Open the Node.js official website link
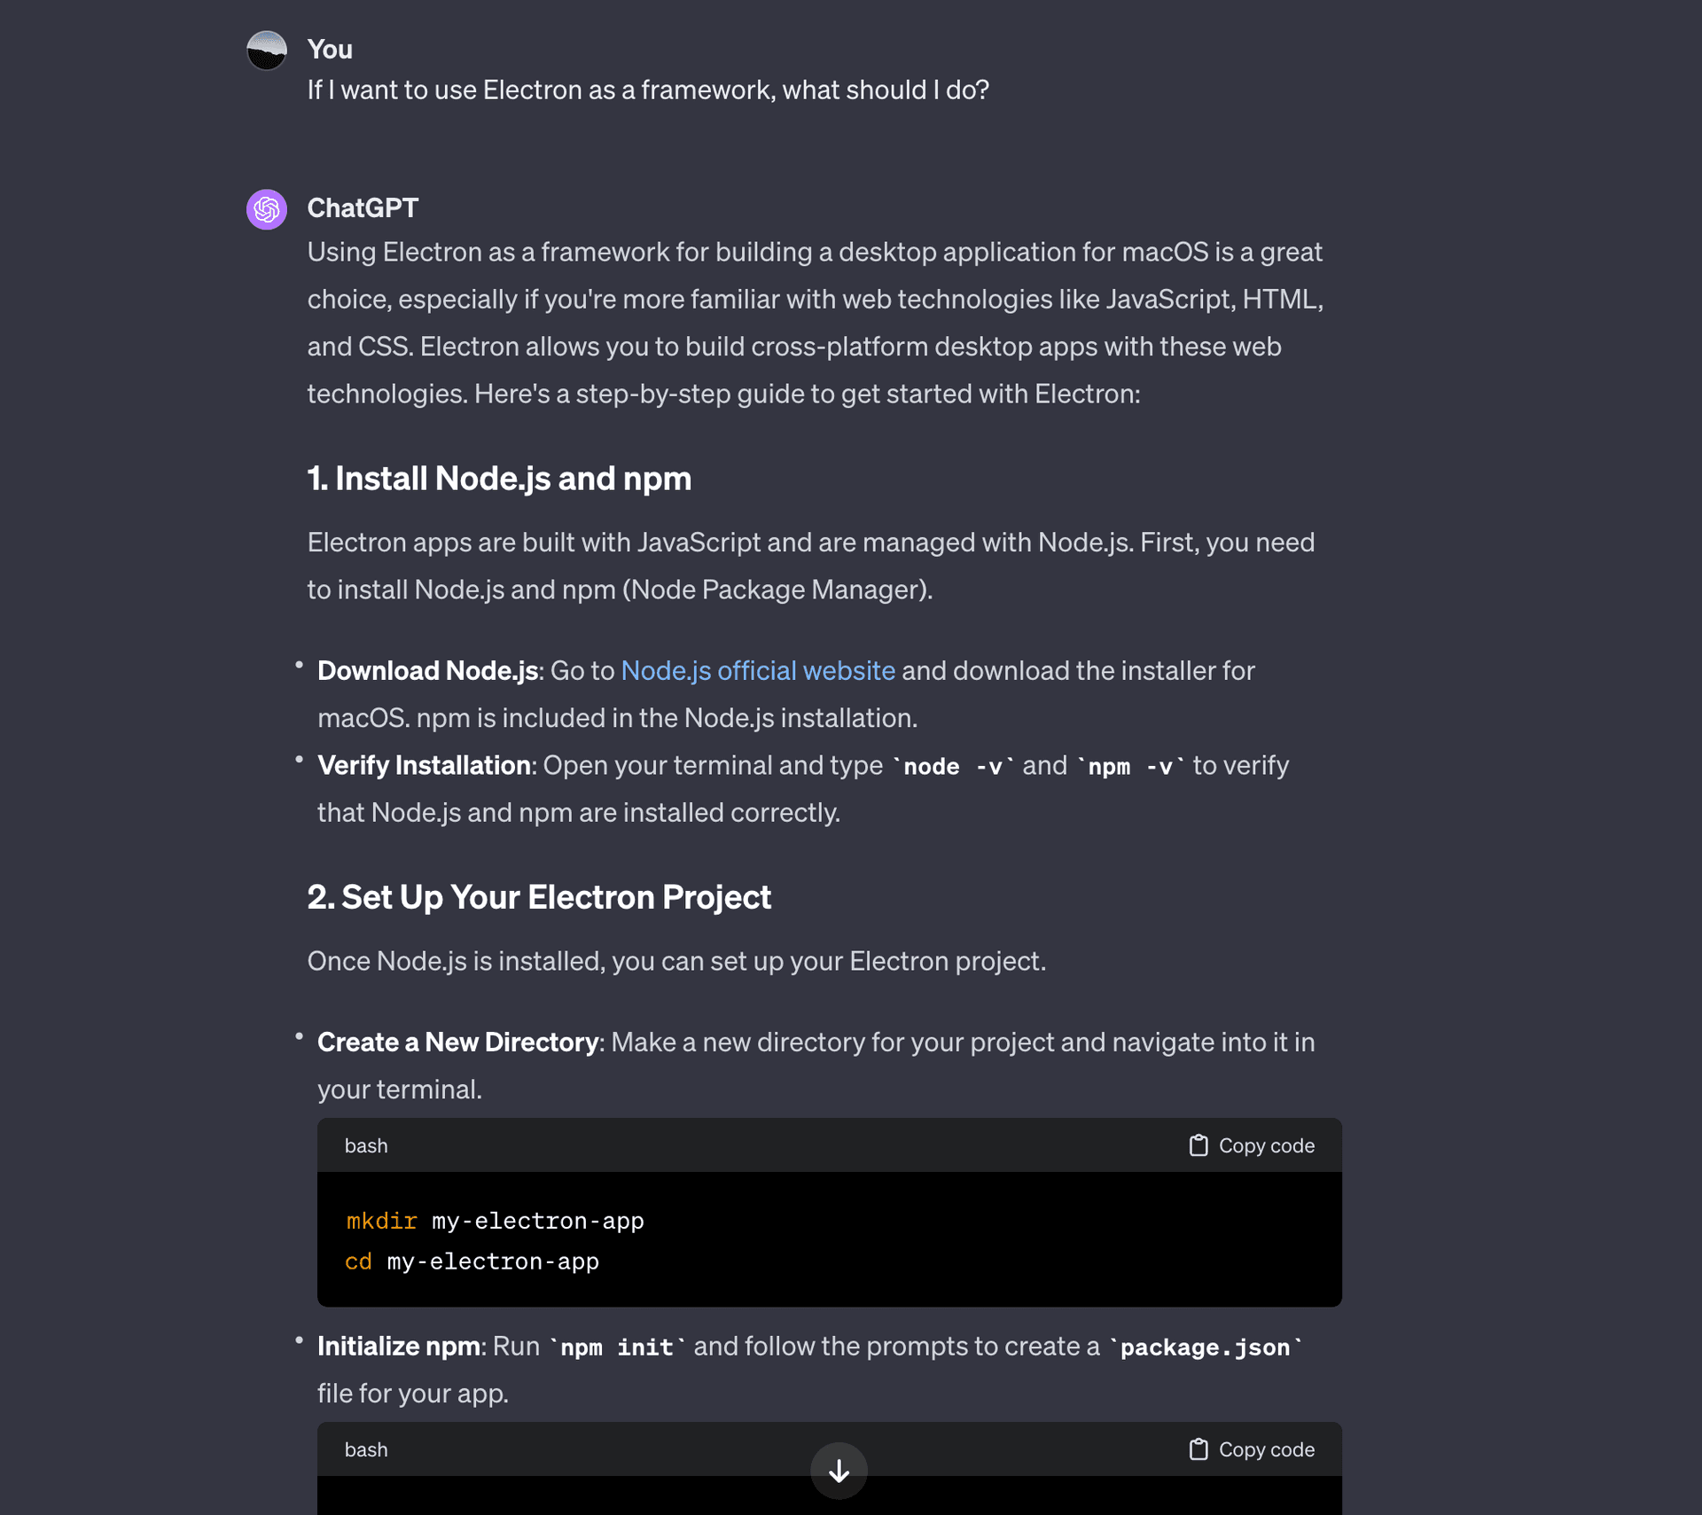The width and height of the screenshot is (1702, 1515). click(758, 670)
